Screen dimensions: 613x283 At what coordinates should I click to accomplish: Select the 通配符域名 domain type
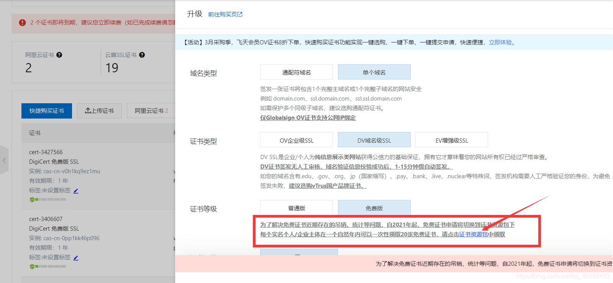[296, 72]
